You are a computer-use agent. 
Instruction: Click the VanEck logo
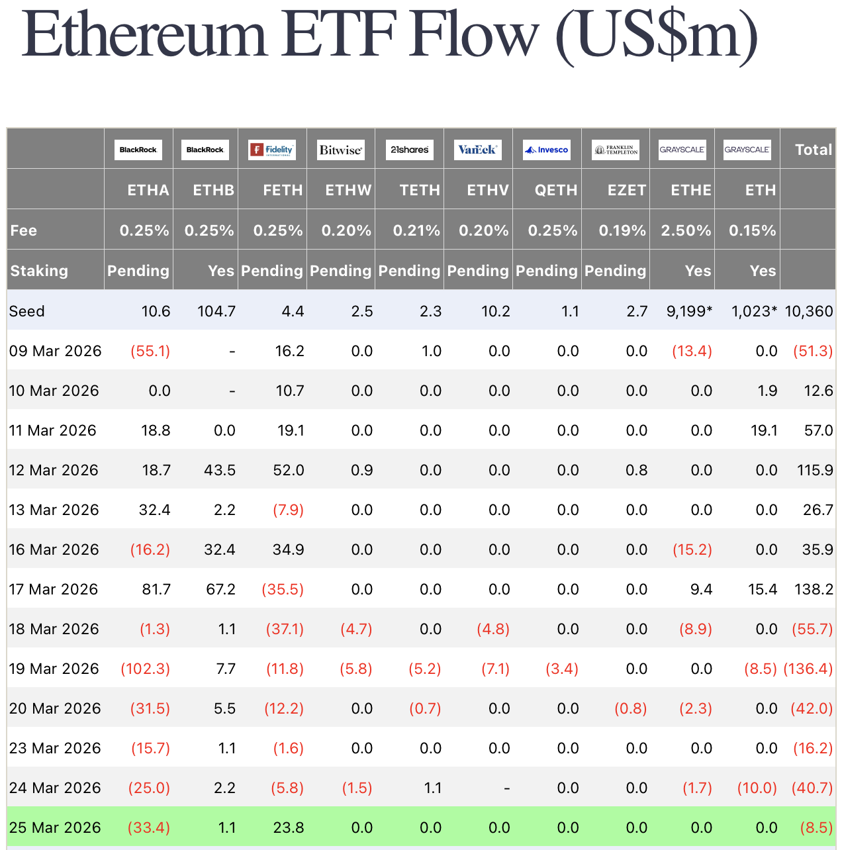click(477, 150)
